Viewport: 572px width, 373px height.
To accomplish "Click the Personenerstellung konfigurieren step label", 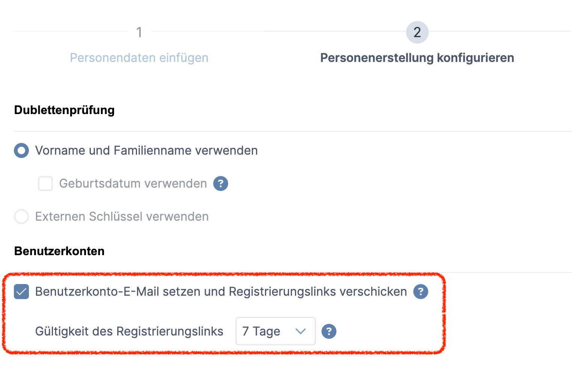I will [417, 58].
